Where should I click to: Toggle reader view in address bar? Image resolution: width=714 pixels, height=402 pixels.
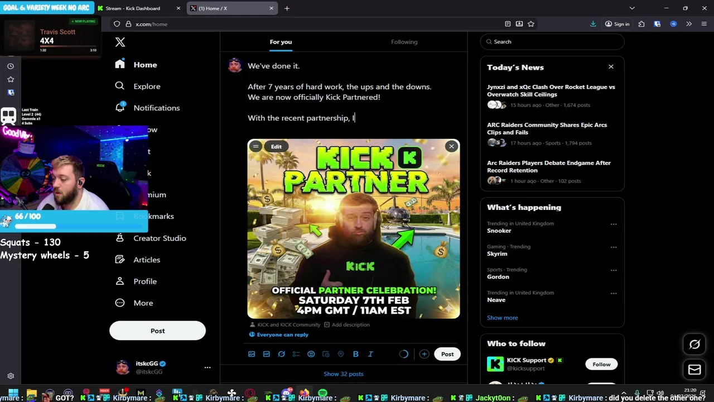pos(508,24)
